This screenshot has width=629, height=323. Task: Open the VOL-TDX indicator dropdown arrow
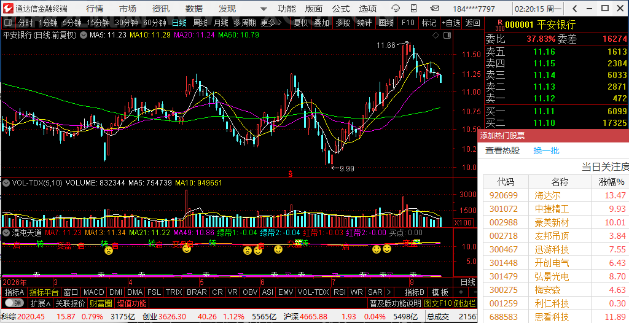[x=6, y=183]
